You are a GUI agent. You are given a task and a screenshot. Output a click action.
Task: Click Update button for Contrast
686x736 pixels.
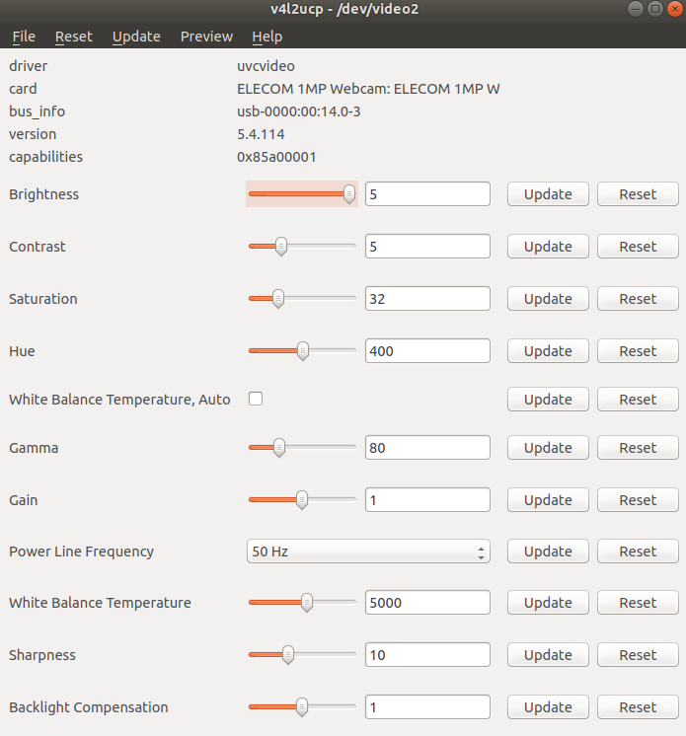[548, 247]
